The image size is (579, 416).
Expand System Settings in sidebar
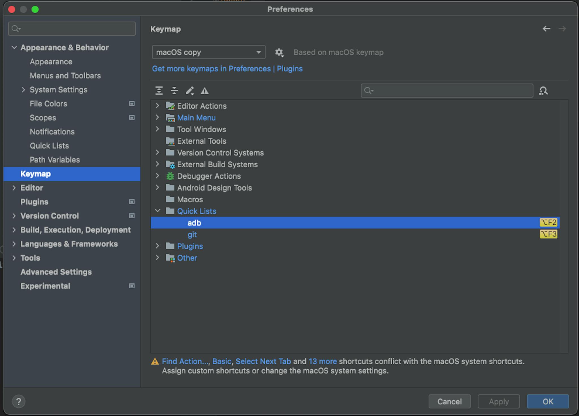coord(23,90)
